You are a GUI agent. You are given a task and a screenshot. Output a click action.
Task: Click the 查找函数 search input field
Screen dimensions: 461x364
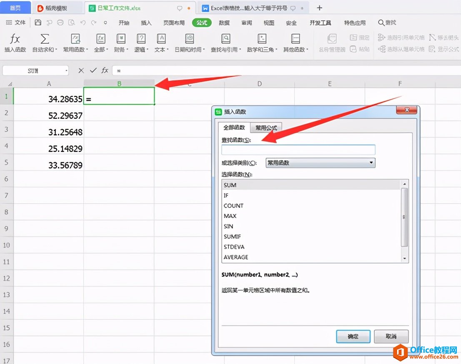click(x=298, y=150)
